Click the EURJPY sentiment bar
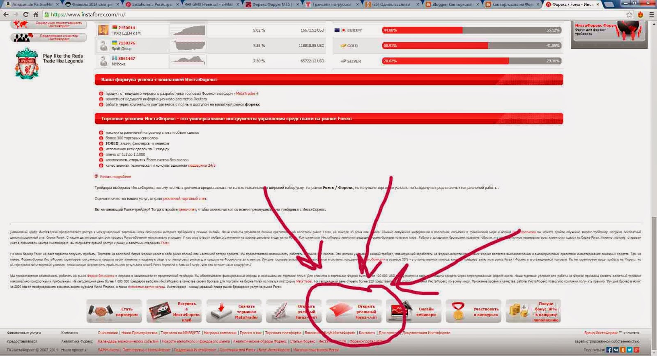The height and width of the screenshot is (356, 657). 471,30
